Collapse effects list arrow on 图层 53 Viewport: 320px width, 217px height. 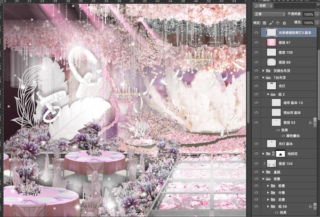[315, 122]
